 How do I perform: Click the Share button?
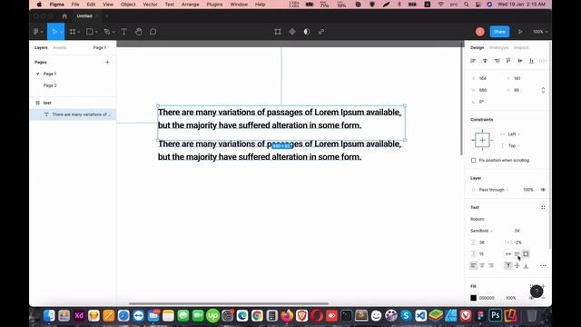[499, 32]
